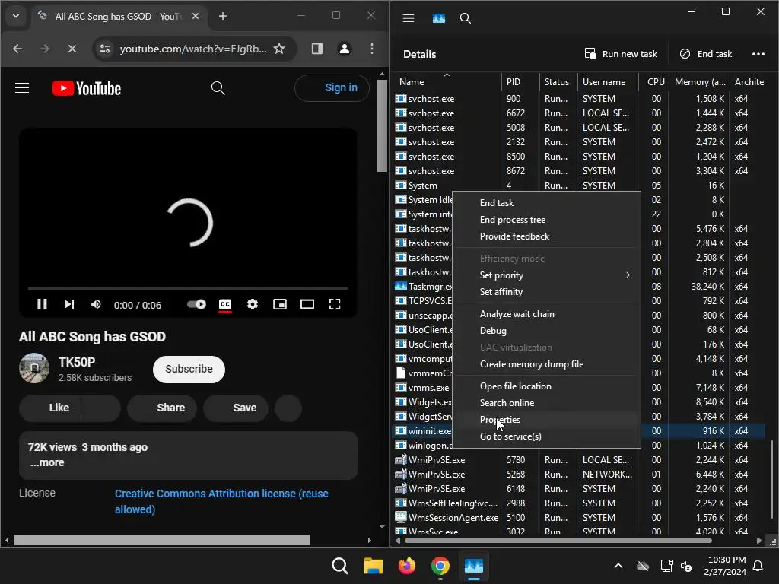This screenshot has height=584, width=779.
Task: Go back in Chrome browser
Action: click(x=17, y=49)
